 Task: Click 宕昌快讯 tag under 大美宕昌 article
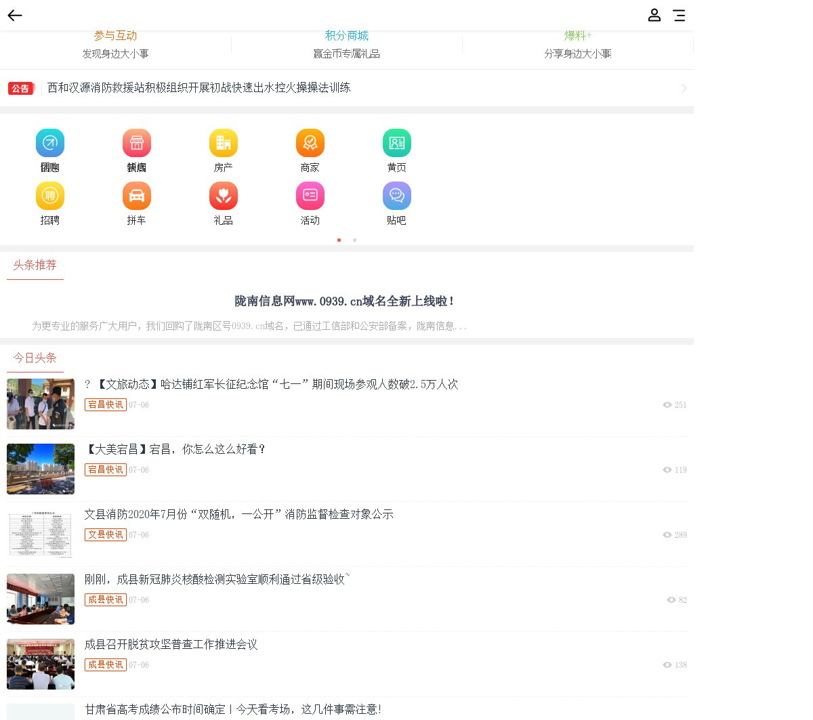point(106,470)
